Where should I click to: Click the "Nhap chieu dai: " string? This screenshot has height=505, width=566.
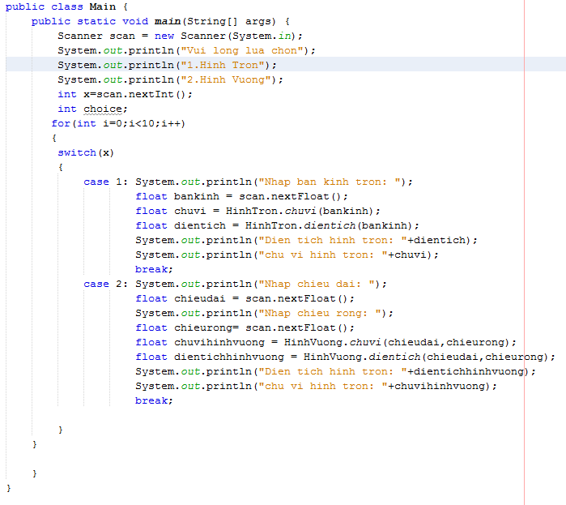point(321,284)
